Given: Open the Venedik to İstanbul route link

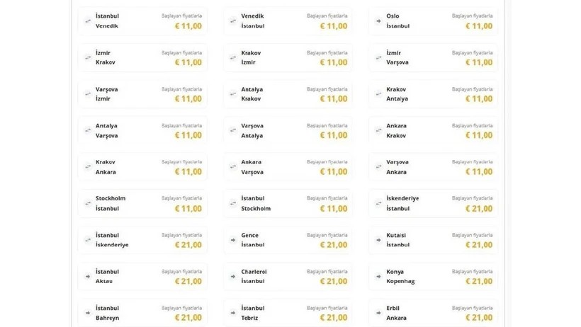Looking at the screenshot, I should 288,21.
